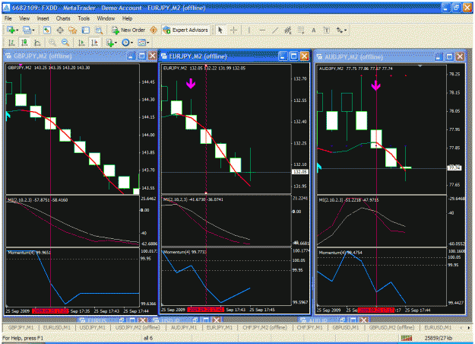Open the Window menu

(106, 18)
